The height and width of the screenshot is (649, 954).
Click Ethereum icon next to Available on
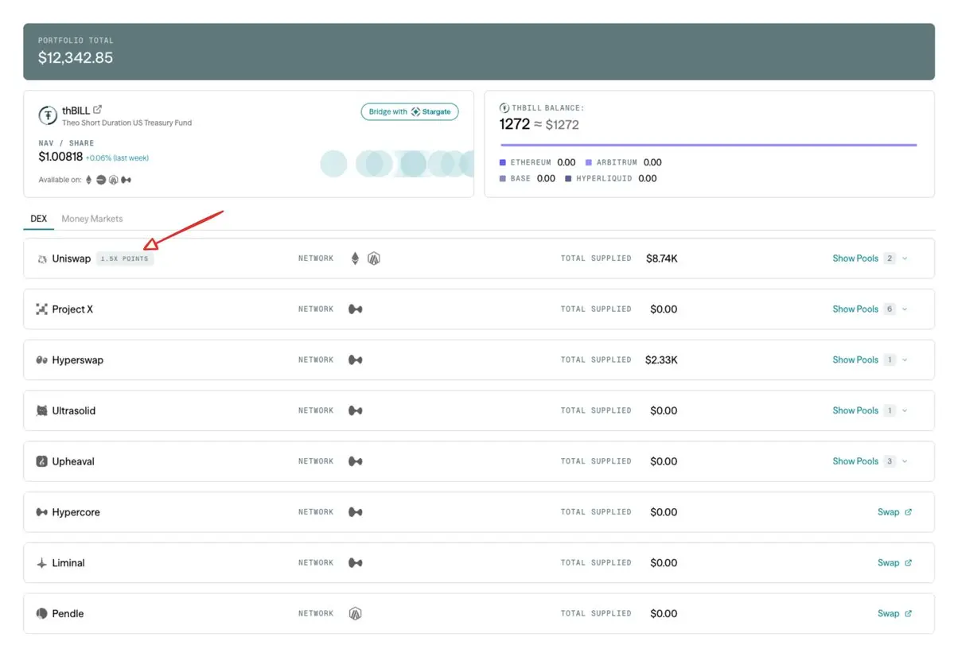tap(89, 180)
